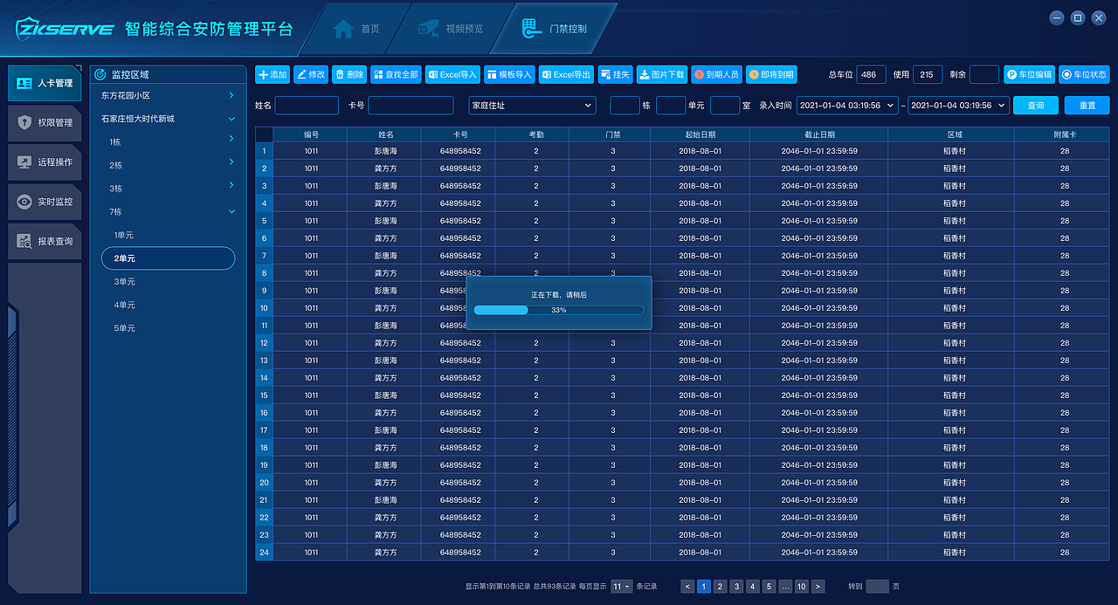The width and height of the screenshot is (1118, 605).
Task: Click row 1 name cell 彭唐海
Action: tap(385, 151)
